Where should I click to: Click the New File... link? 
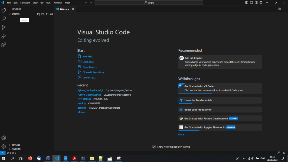88,57
